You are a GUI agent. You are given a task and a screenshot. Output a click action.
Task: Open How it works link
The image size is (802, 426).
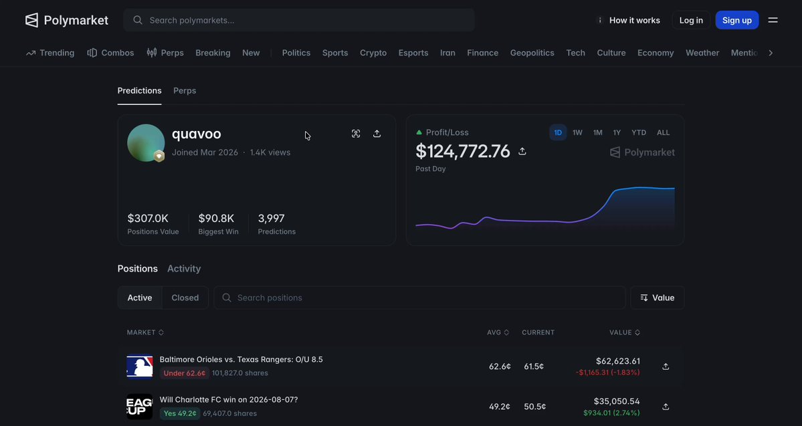pyautogui.click(x=629, y=21)
